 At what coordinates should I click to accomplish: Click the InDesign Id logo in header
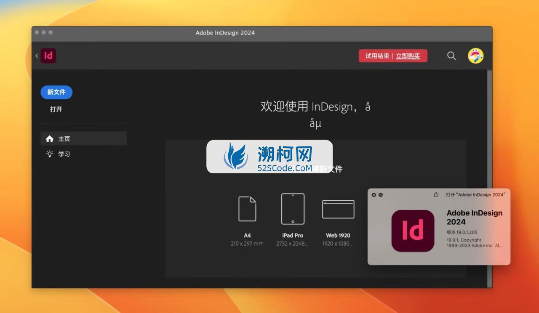point(48,56)
